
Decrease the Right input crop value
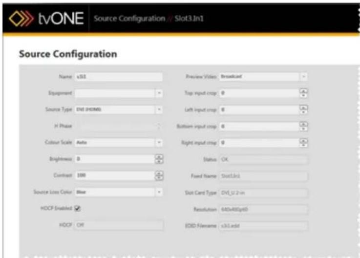tap(303, 145)
